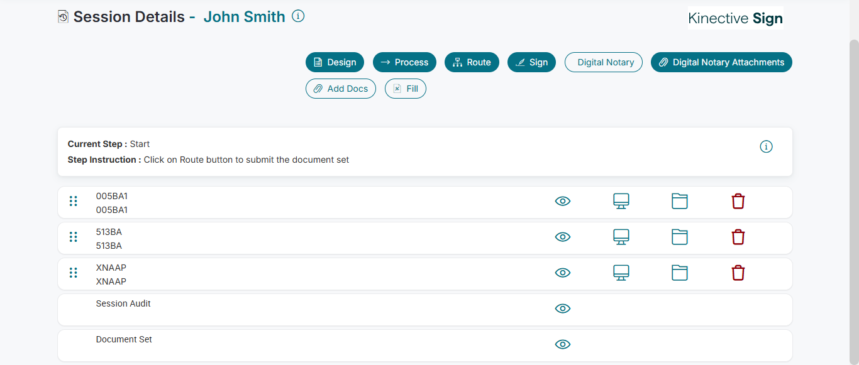Click the info icon beside John Smith
The height and width of the screenshot is (365, 859).
point(299,16)
